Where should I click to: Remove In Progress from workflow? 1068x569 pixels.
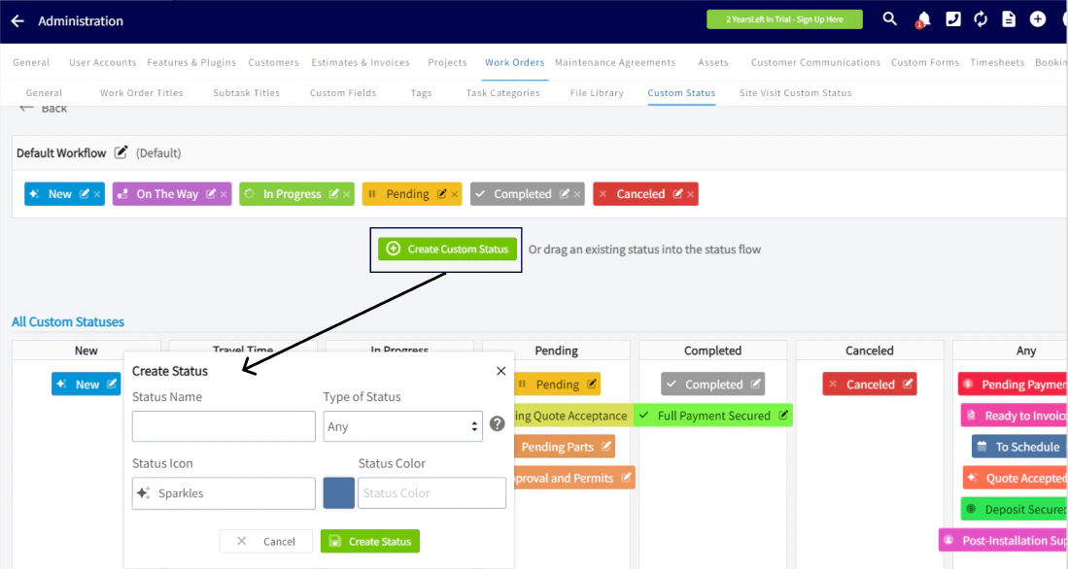tap(347, 194)
